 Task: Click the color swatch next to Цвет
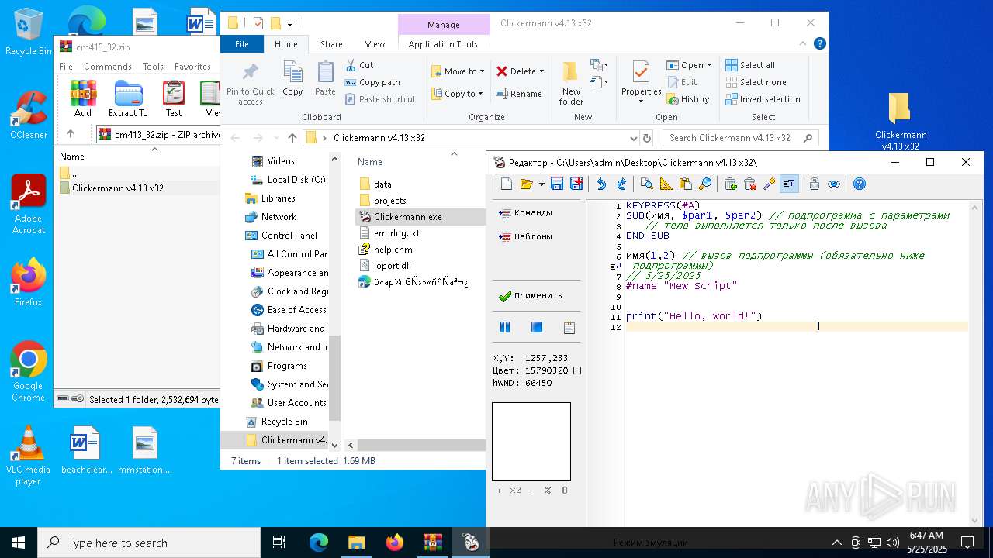(576, 370)
